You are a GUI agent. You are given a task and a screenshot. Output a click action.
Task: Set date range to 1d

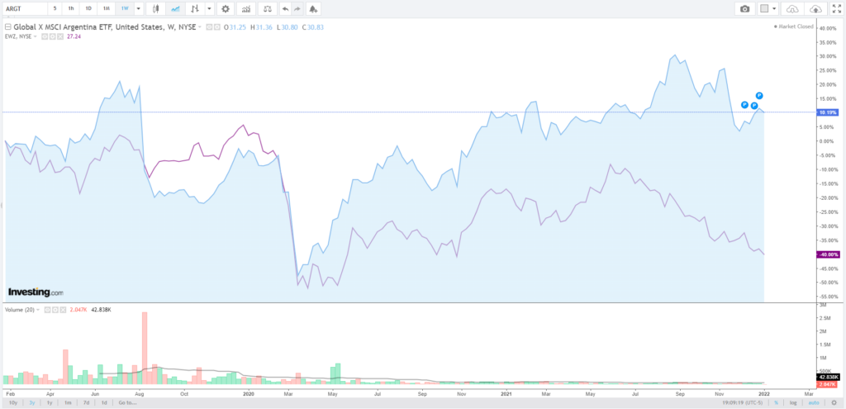(x=103, y=402)
